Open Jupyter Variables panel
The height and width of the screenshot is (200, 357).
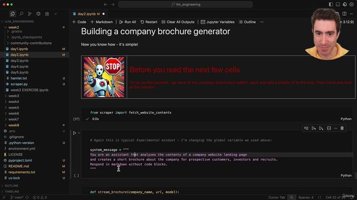pyautogui.click(x=218, y=22)
